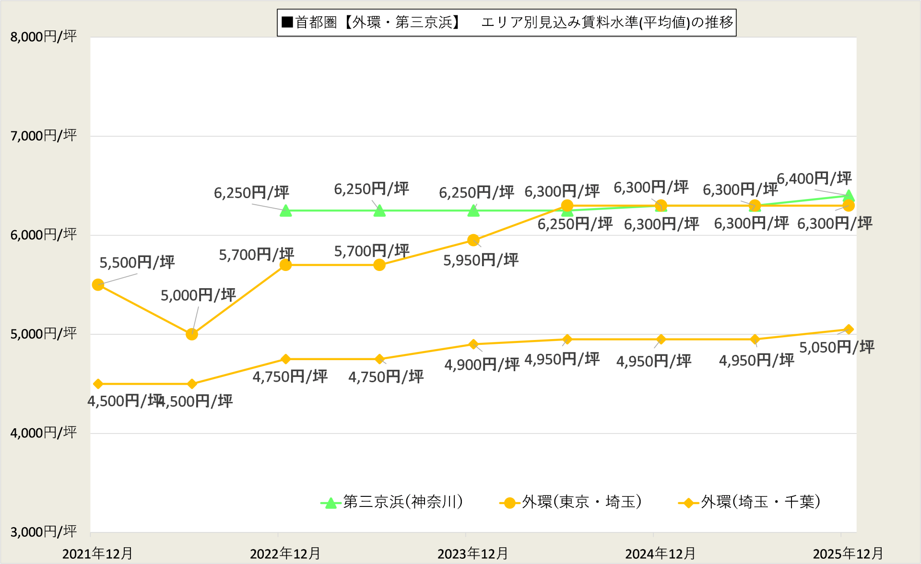921x564 pixels.
Task: Click the 3,000円/坪 y-axis label
Action: pos(44,532)
